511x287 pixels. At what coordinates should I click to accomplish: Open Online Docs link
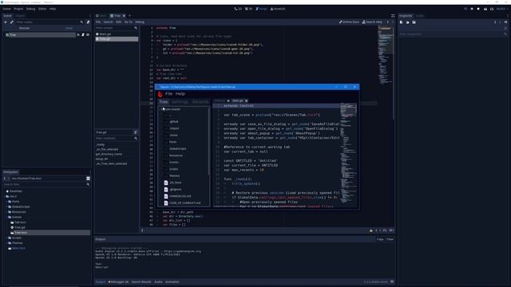tap(349, 22)
